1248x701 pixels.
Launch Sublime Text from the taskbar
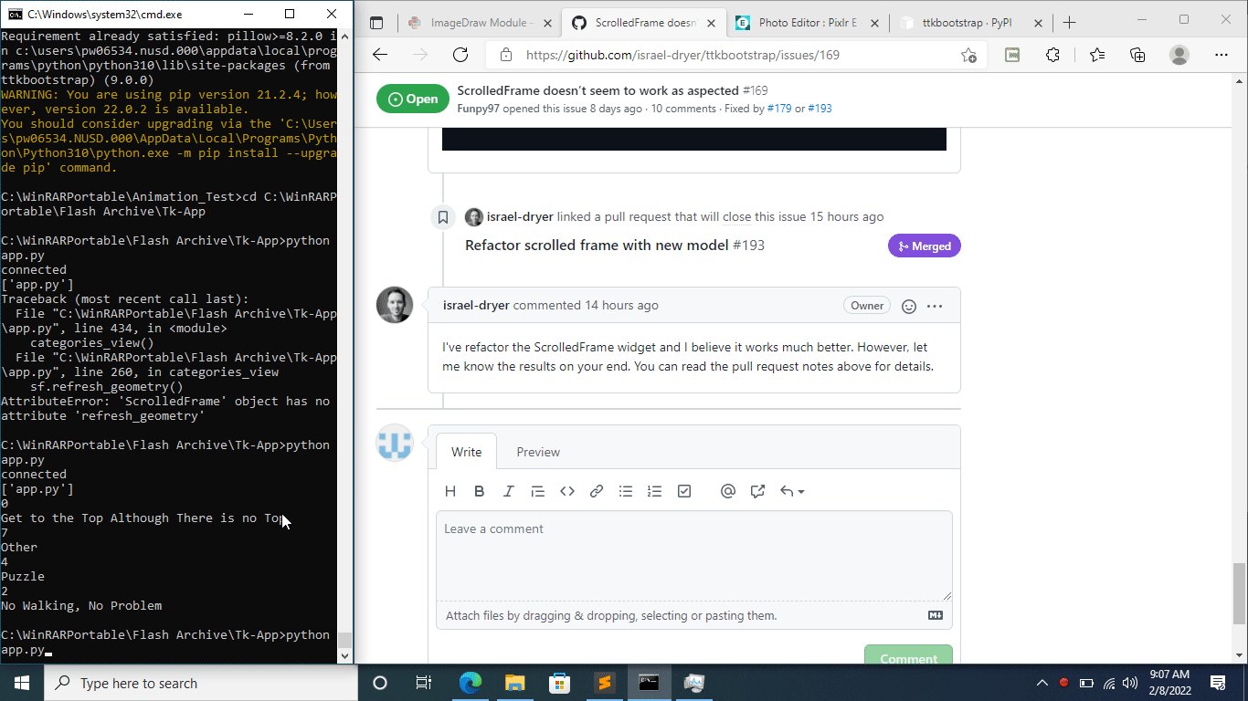[604, 682]
